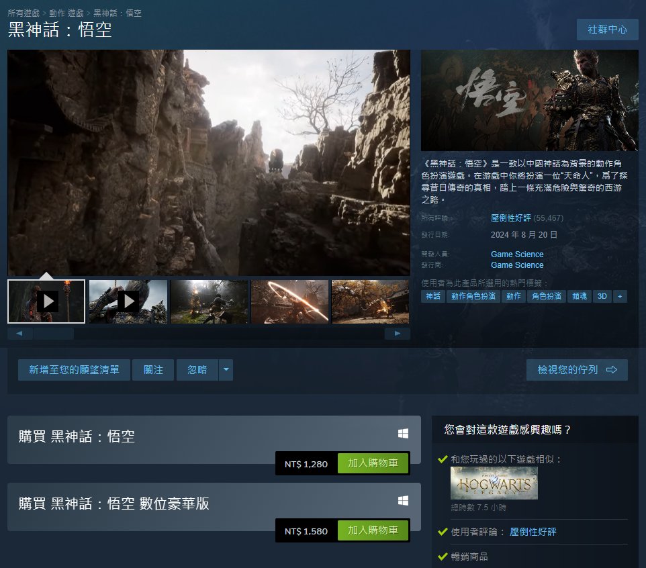The width and height of the screenshot is (646, 568).
Task: Click the NT$ 1,580 price label
Action: (306, 531)
